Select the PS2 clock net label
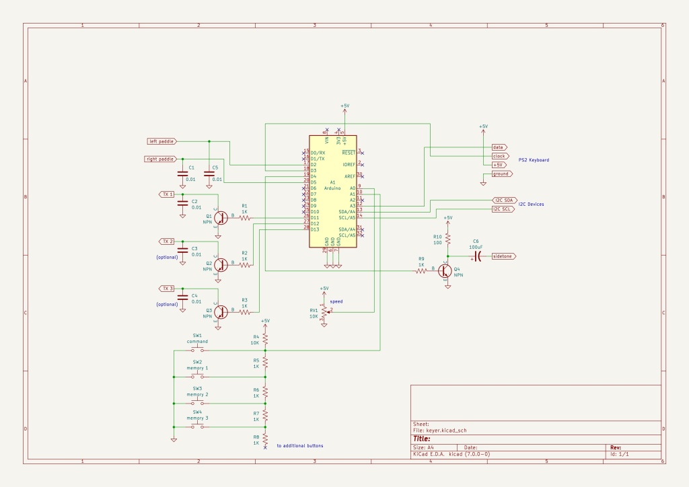Viewport: 689px width, 487px height. [x=499, y=156]
